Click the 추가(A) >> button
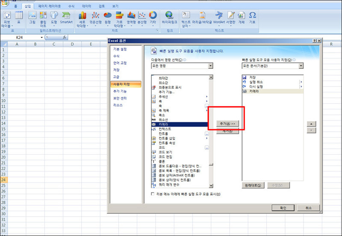The width and height of the screenshot is (342, 236). tap(227, 124)
